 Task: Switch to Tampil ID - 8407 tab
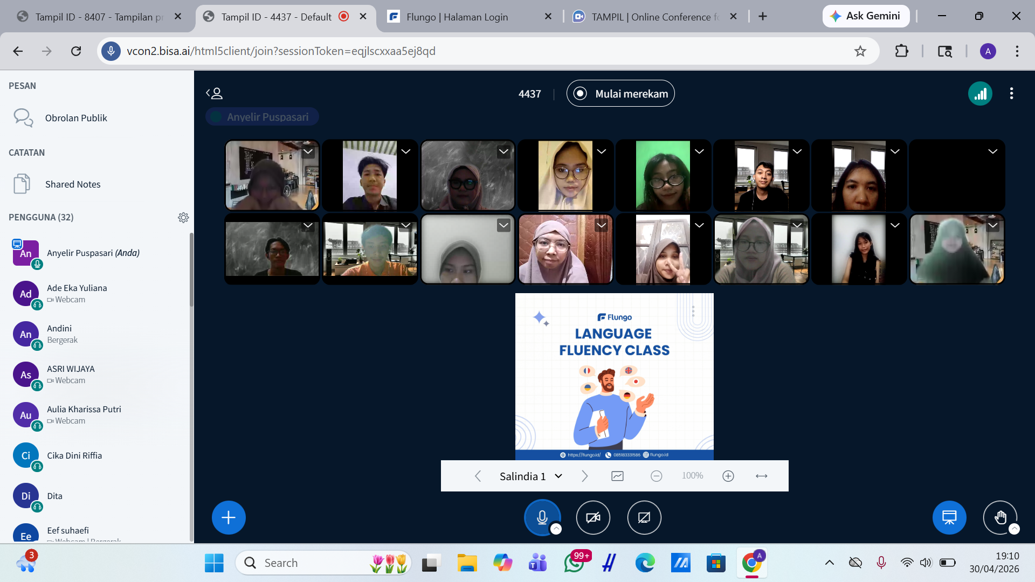point(99,17)
